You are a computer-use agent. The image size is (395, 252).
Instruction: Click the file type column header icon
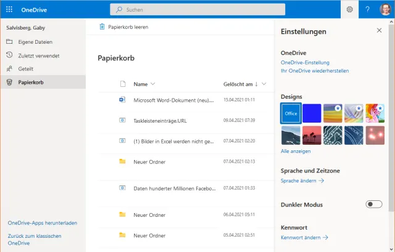122,84
